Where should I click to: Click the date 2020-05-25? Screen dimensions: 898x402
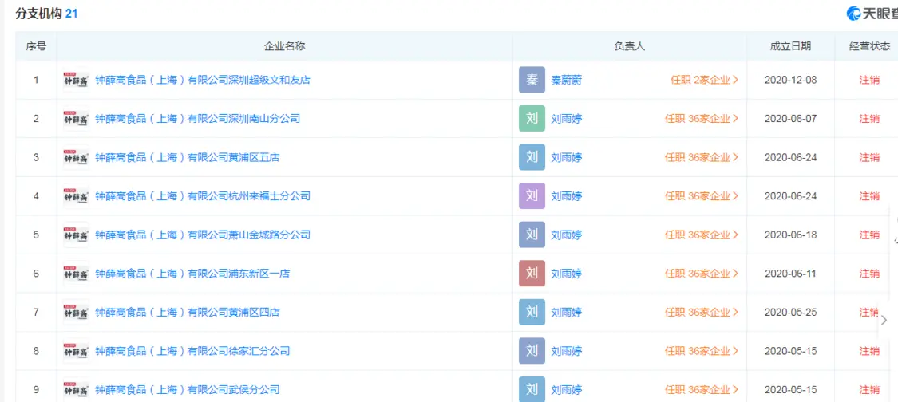pos(790,312)
